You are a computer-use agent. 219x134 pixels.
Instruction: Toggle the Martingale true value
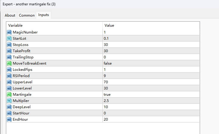(x=107, y=94)
